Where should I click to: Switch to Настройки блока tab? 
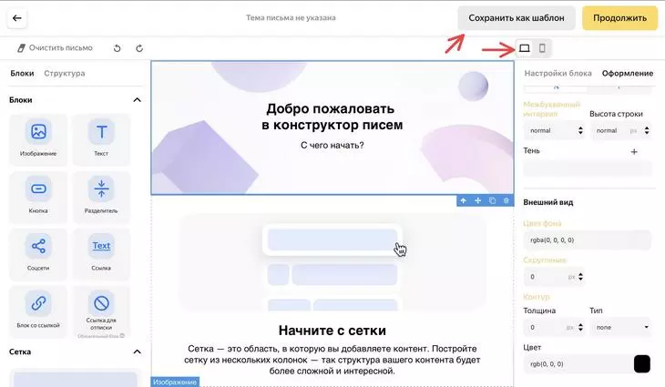558,74
